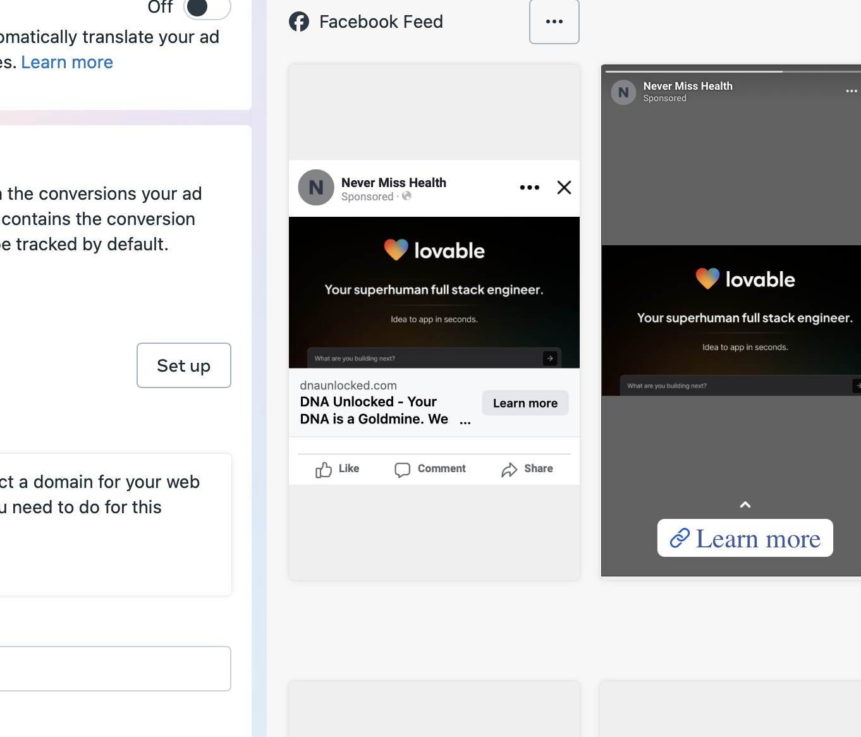Click the Set up button
The width and height of the screenshot is (861, 737).
click(x=183, y=365)
